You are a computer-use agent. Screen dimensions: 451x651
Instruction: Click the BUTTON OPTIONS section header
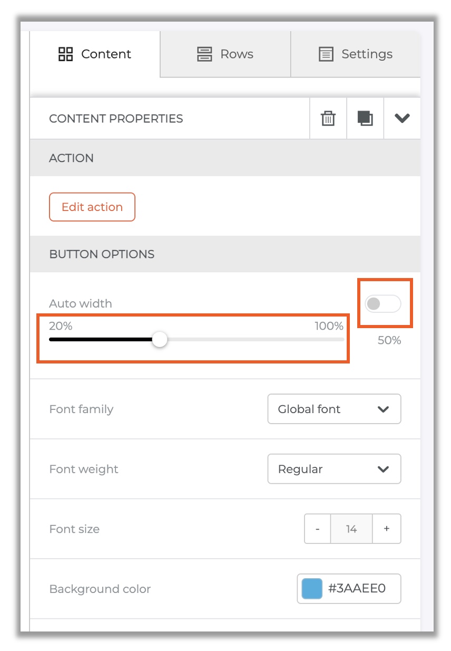[225, 254]
